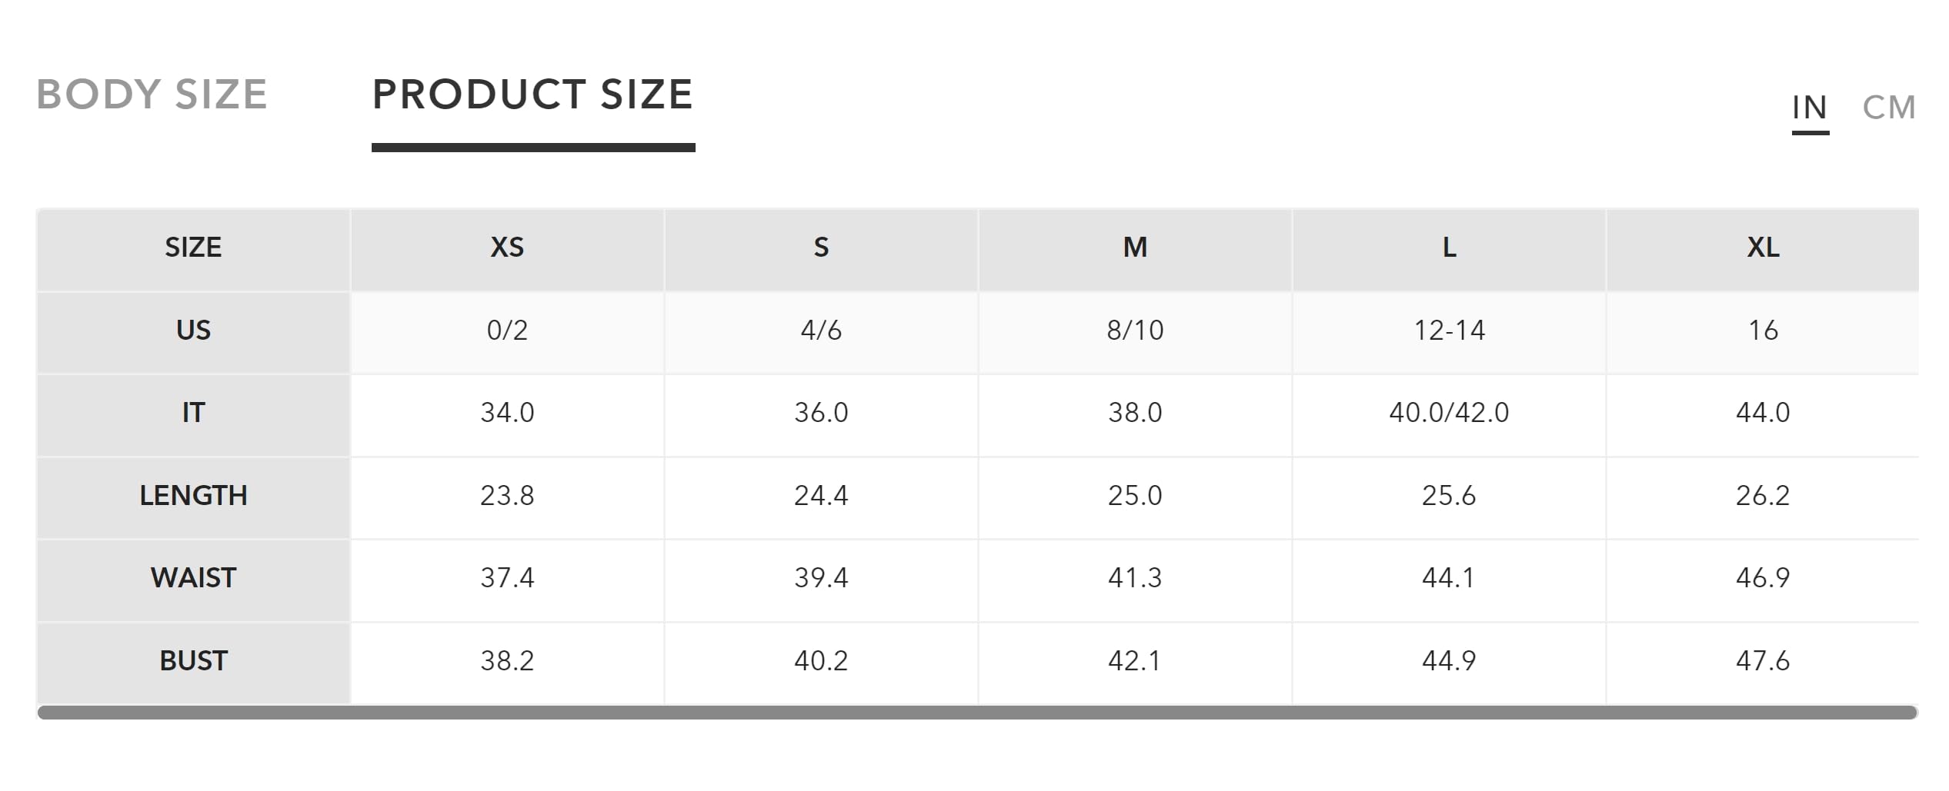
Task: Click the L size column header
Action: pos(1449,248)
